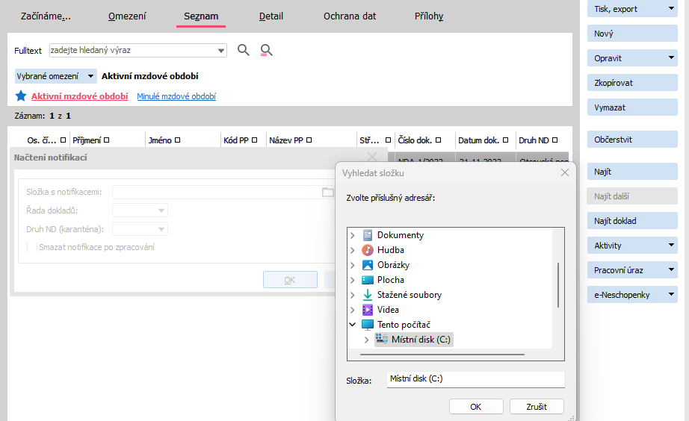Switch to the Detail tab

(x=271, y=16)
